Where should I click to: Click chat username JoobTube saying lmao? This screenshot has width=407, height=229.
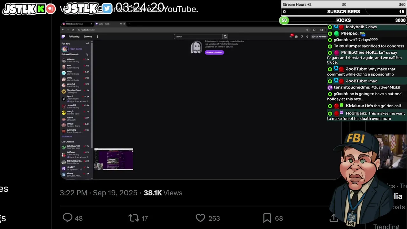click(x=356, y=81)
